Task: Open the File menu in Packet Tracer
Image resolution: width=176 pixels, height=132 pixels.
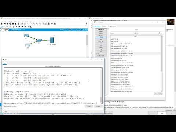Action: (2, 21)
